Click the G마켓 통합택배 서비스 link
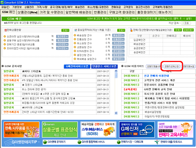 (x=91, y=142)
